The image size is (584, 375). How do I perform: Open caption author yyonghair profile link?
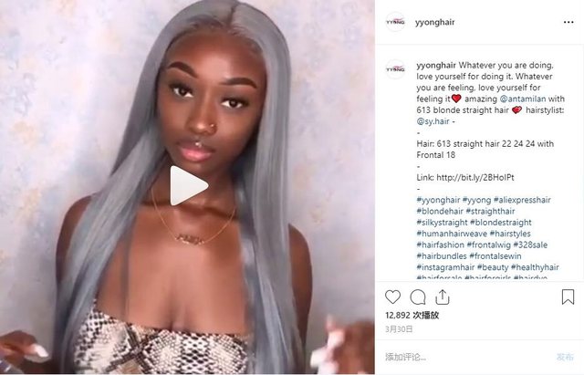tap(436, 66)
